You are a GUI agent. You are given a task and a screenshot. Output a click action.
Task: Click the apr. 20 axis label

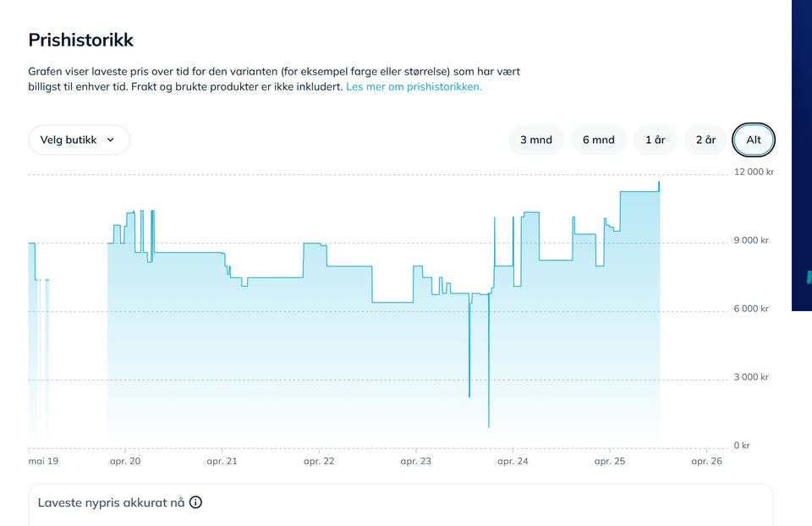[125, 461]
